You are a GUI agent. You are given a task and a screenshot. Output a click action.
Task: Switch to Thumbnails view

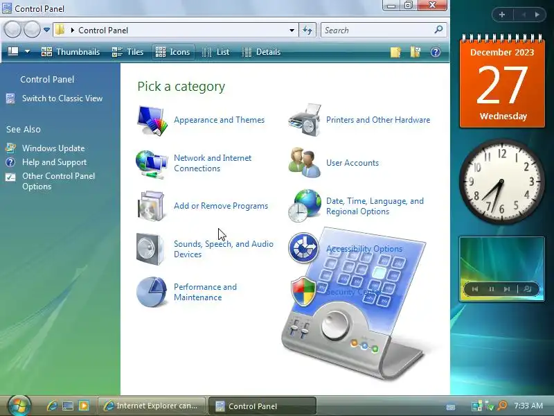click(x=71, y=52)
